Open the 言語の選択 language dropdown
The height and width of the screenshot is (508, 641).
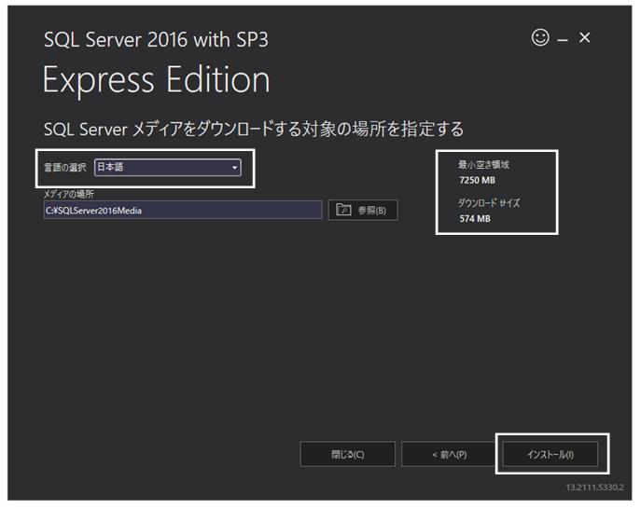[x=168, y=167]
